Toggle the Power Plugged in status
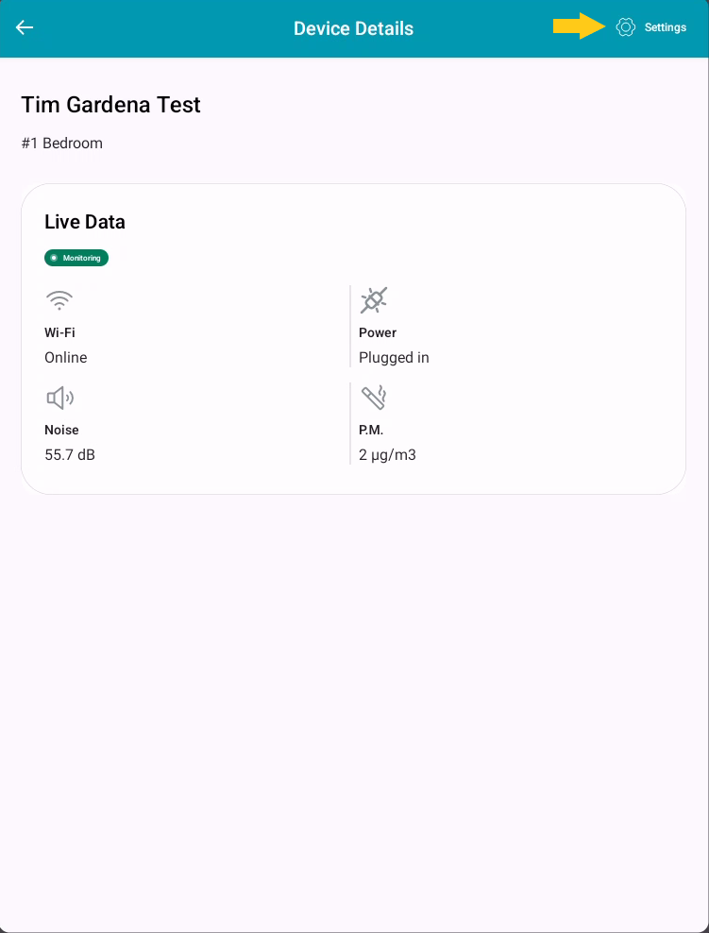This screenshot has width=709, height=933. [394, 357]
